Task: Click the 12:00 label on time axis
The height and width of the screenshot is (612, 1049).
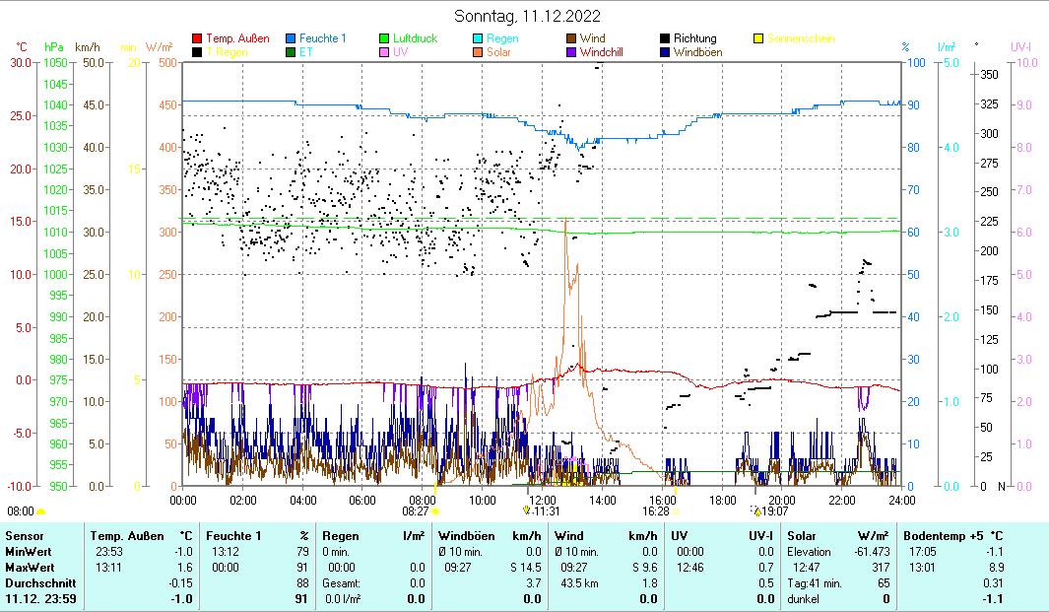Action: point(543,500)
